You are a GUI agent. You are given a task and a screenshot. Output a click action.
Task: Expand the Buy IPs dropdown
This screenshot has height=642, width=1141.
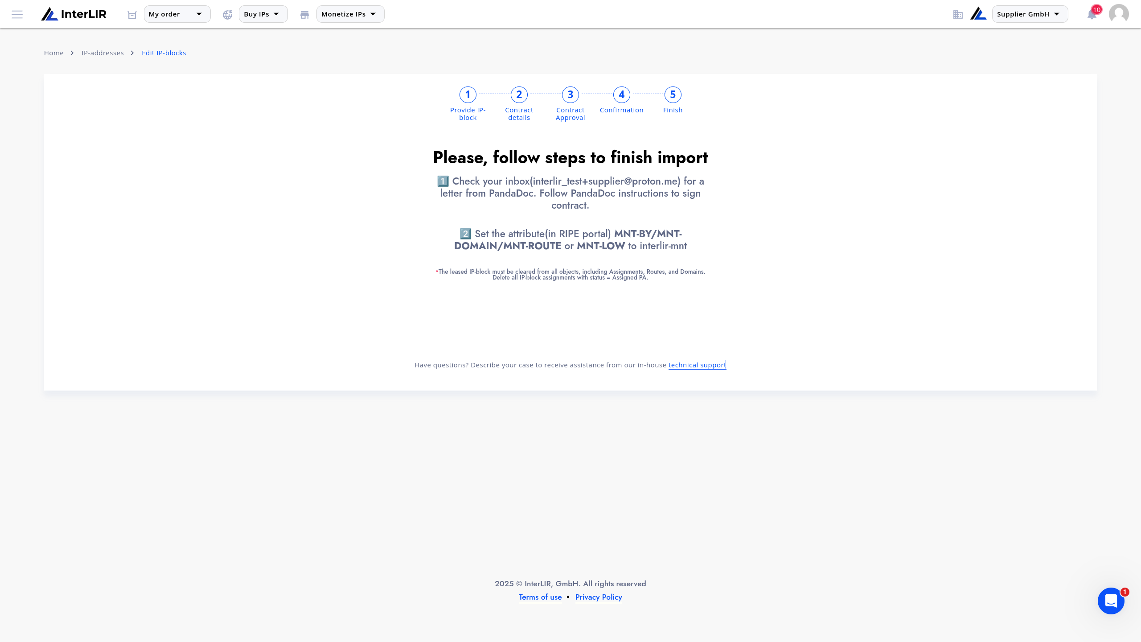pyautogui.click(x=263, y=14)
